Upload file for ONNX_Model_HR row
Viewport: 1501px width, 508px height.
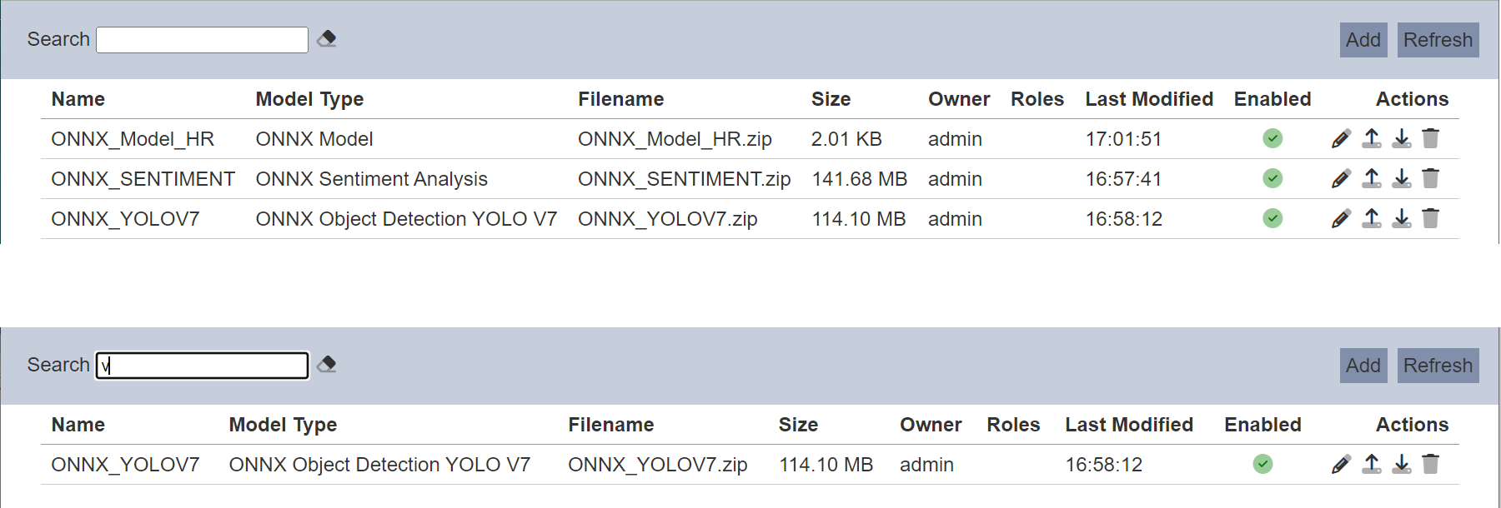click(x=1372, y=138)
